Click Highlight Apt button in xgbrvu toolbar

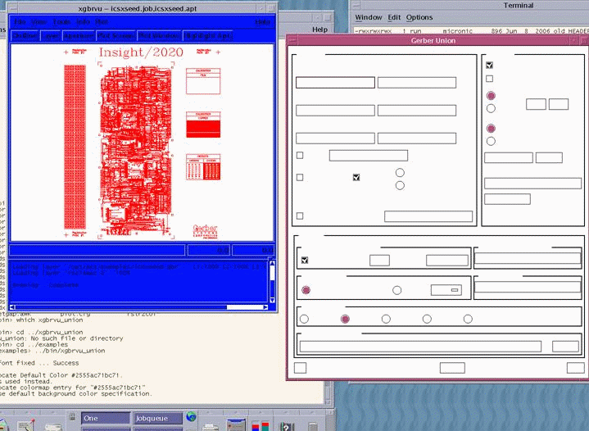(208, 36)
